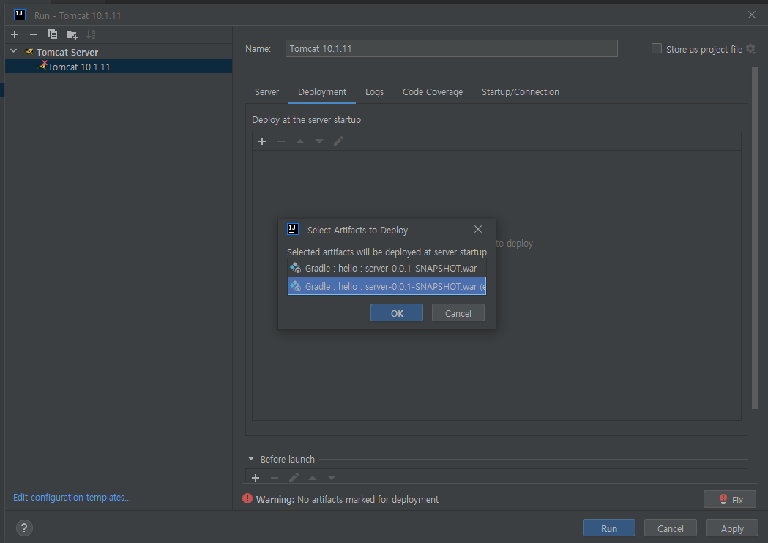The height and width of the screenshot is (543, 768).
Task: Switch to the Deployment tab
Action: click(322, 92)
